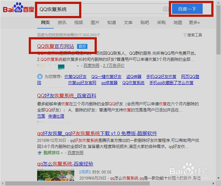This screenshot has width=221, height=186.
Task: Click recommended search 网页QQ登陆
Action: pyautogui.click(x=190, y=77)
